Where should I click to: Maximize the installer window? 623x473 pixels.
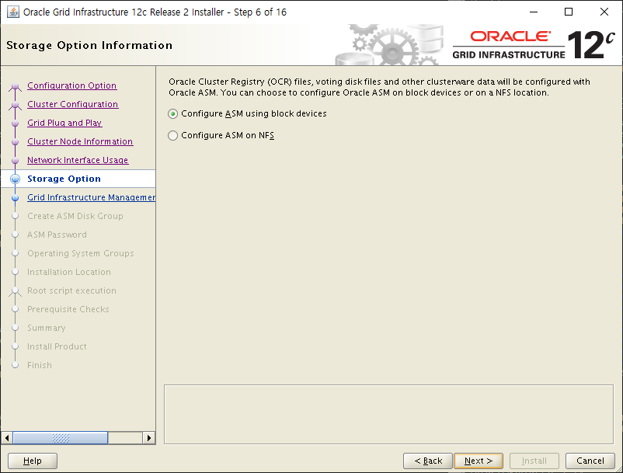pyautogui.click(x=569, y=12)
